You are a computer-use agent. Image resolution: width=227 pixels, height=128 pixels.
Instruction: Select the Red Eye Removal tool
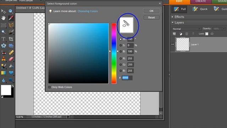[x=4, y=53]
